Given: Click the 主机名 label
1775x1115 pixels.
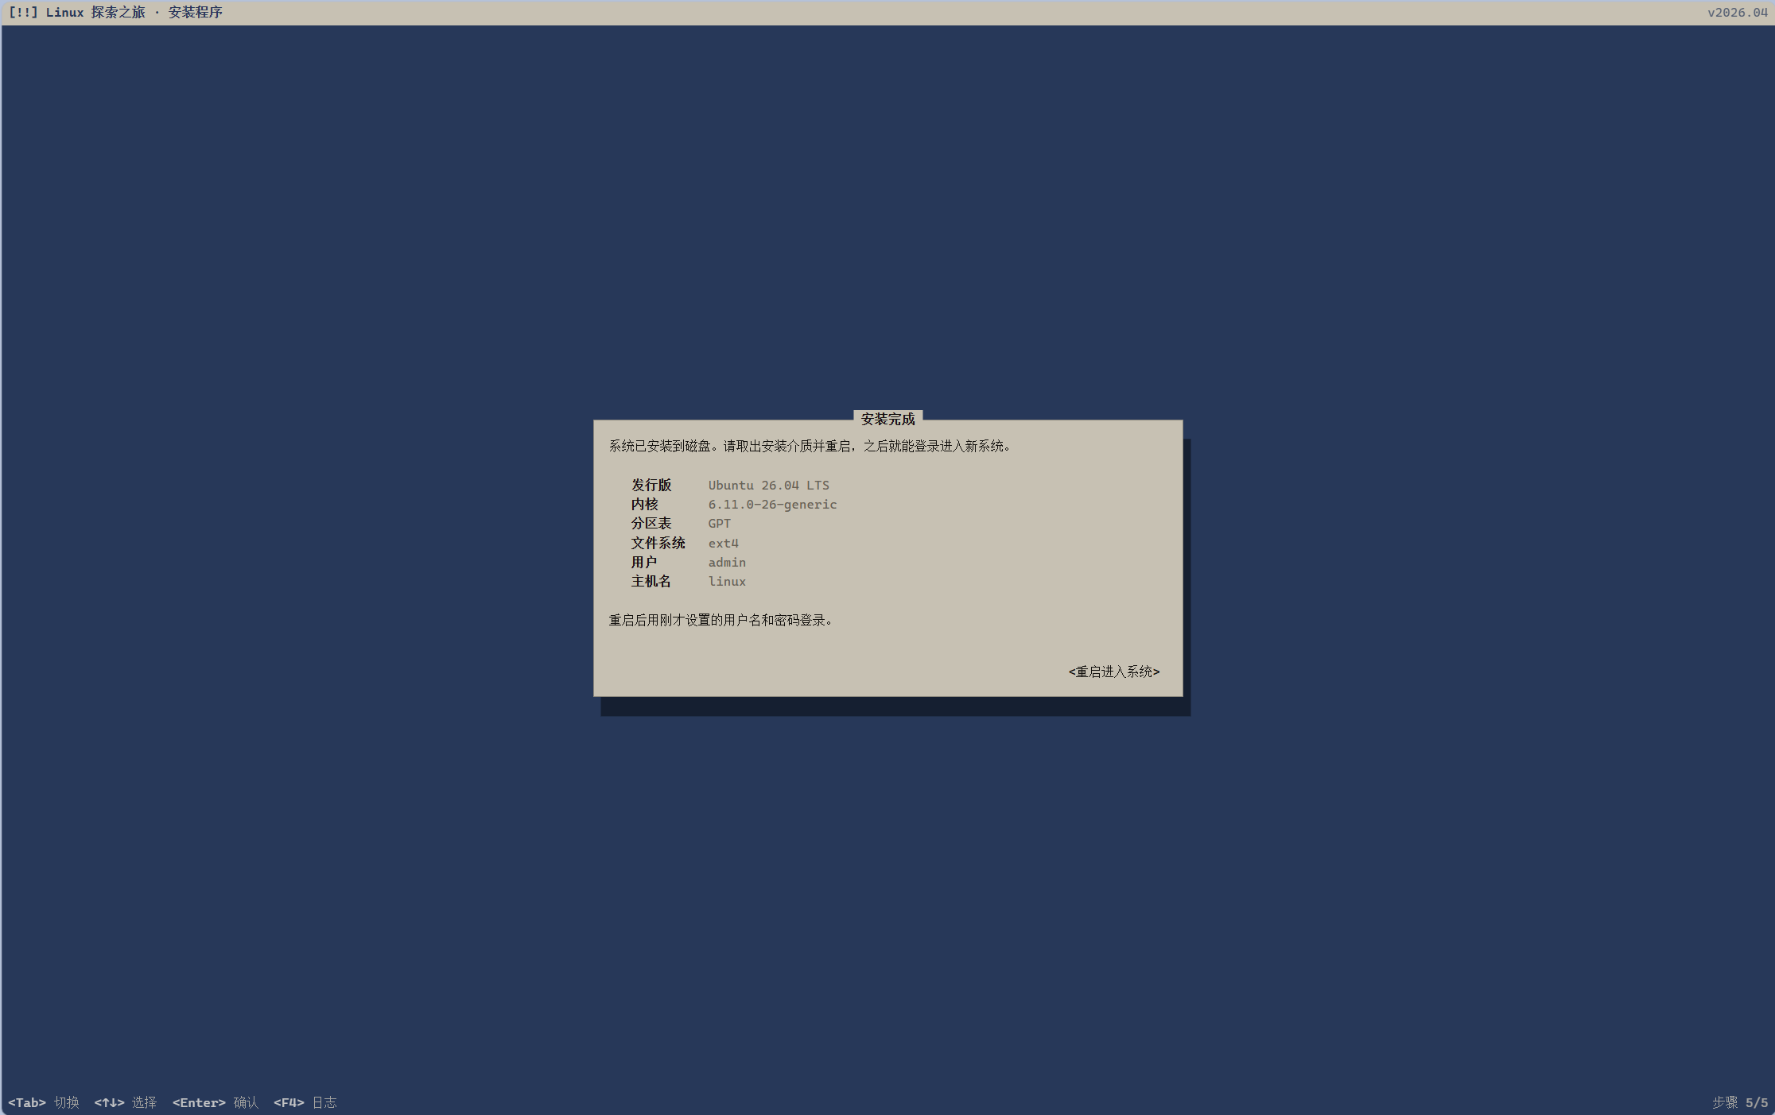Looking at the screenshot, I should click(x=651, y=581).
